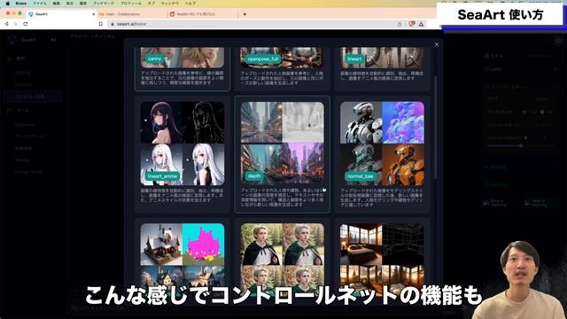The height and width of the screenshot is (319, 567).
Task: Select the normal_bae preprocessor card
Action: tap(382, 154)
